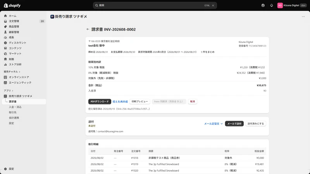Click the 成長 icon in sidebar
The width and height of the screenshot is (310, 174).
tap(5, 38)
